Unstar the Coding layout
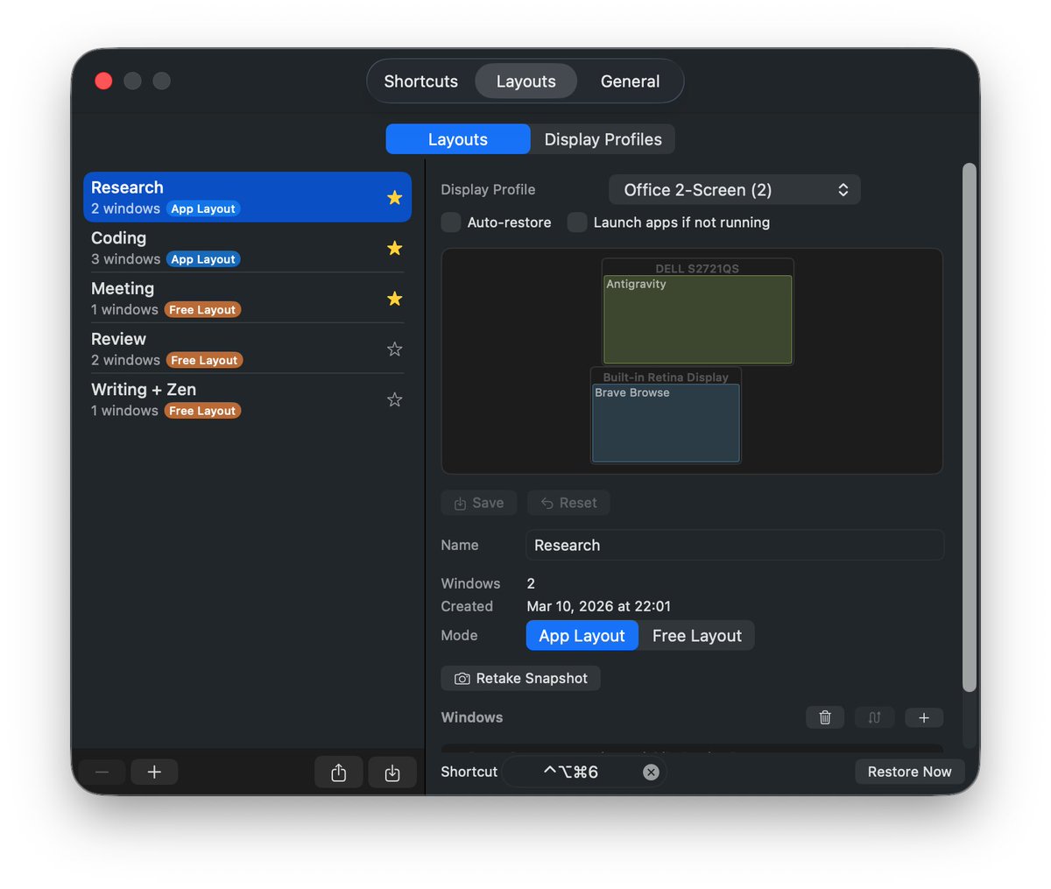Screen dimensions: 1051x889 [x=394, y=248]
